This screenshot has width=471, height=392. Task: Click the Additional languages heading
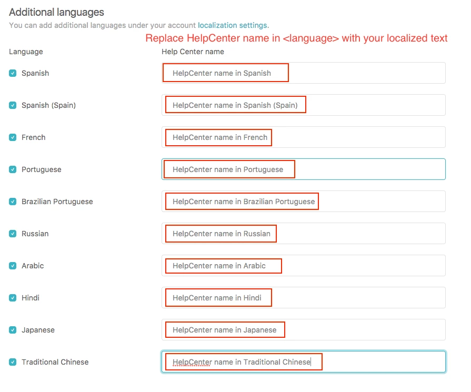click(x=56, y=12)
